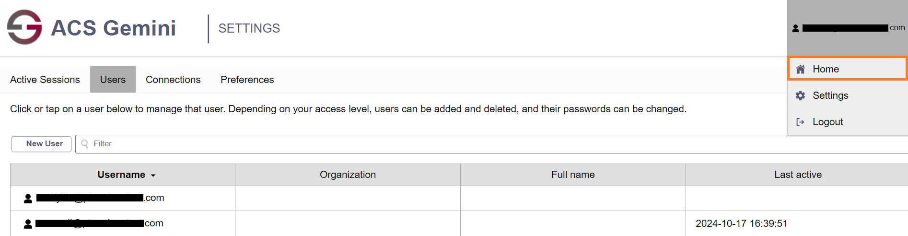
Task: Click the Home house icon
Action: (800, 69)
